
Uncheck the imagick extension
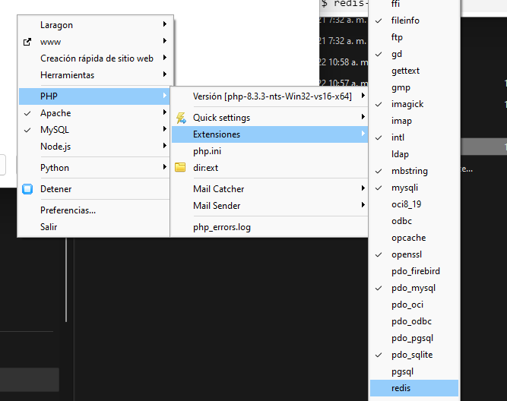click(x=414, y=104)
